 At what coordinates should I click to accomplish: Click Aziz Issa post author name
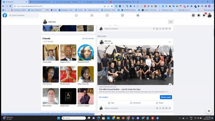(x=107, y=41)
